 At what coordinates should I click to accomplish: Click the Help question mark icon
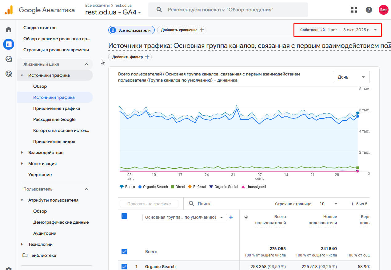pyautogui.click(x=369, y=10)
